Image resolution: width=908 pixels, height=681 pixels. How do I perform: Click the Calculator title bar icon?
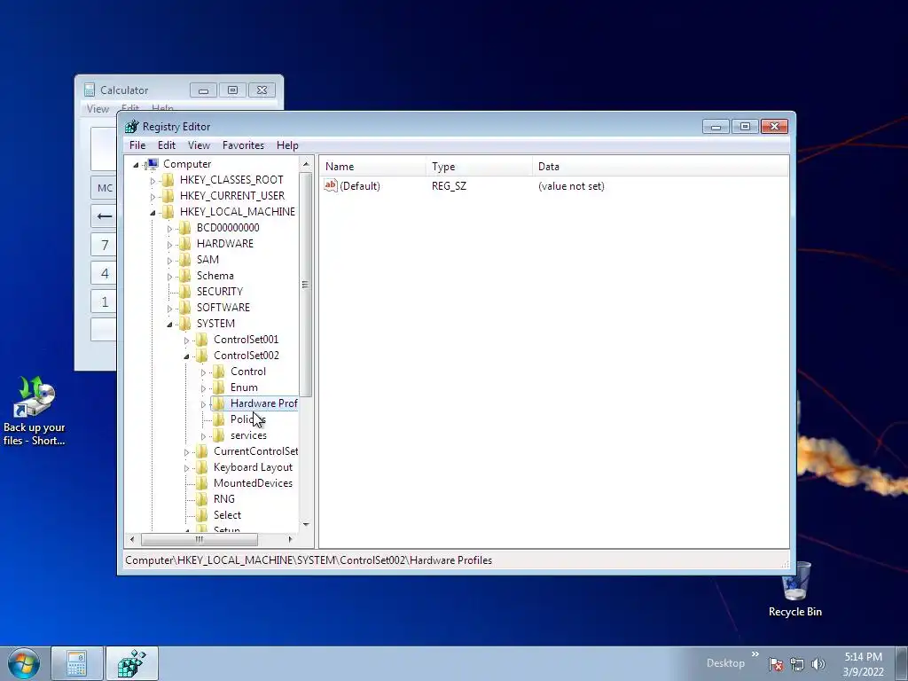90,90
